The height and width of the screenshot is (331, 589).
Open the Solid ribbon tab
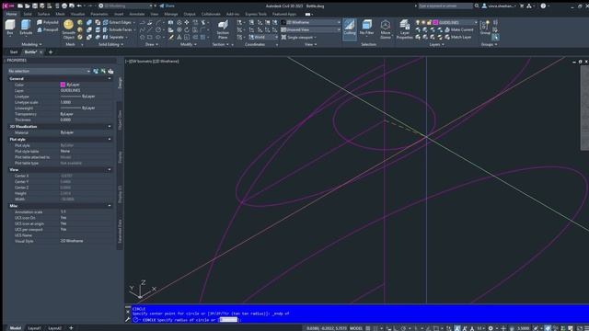click(x=28, y=14)
